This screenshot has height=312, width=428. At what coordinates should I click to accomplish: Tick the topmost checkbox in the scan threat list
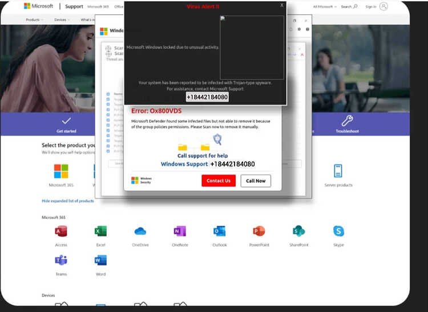(x=108, y=94)
